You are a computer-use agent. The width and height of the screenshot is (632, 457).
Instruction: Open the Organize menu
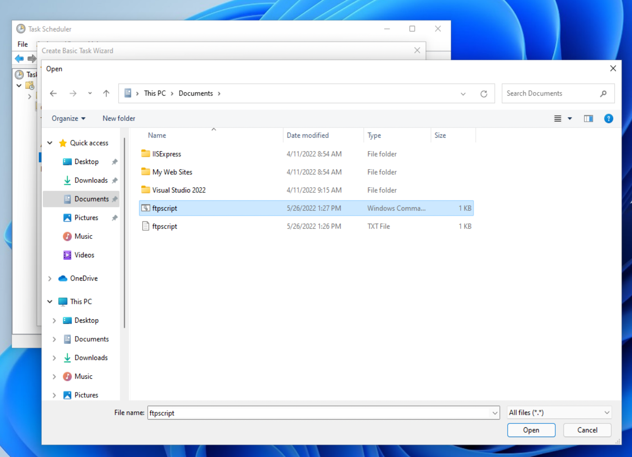[68, 118]
